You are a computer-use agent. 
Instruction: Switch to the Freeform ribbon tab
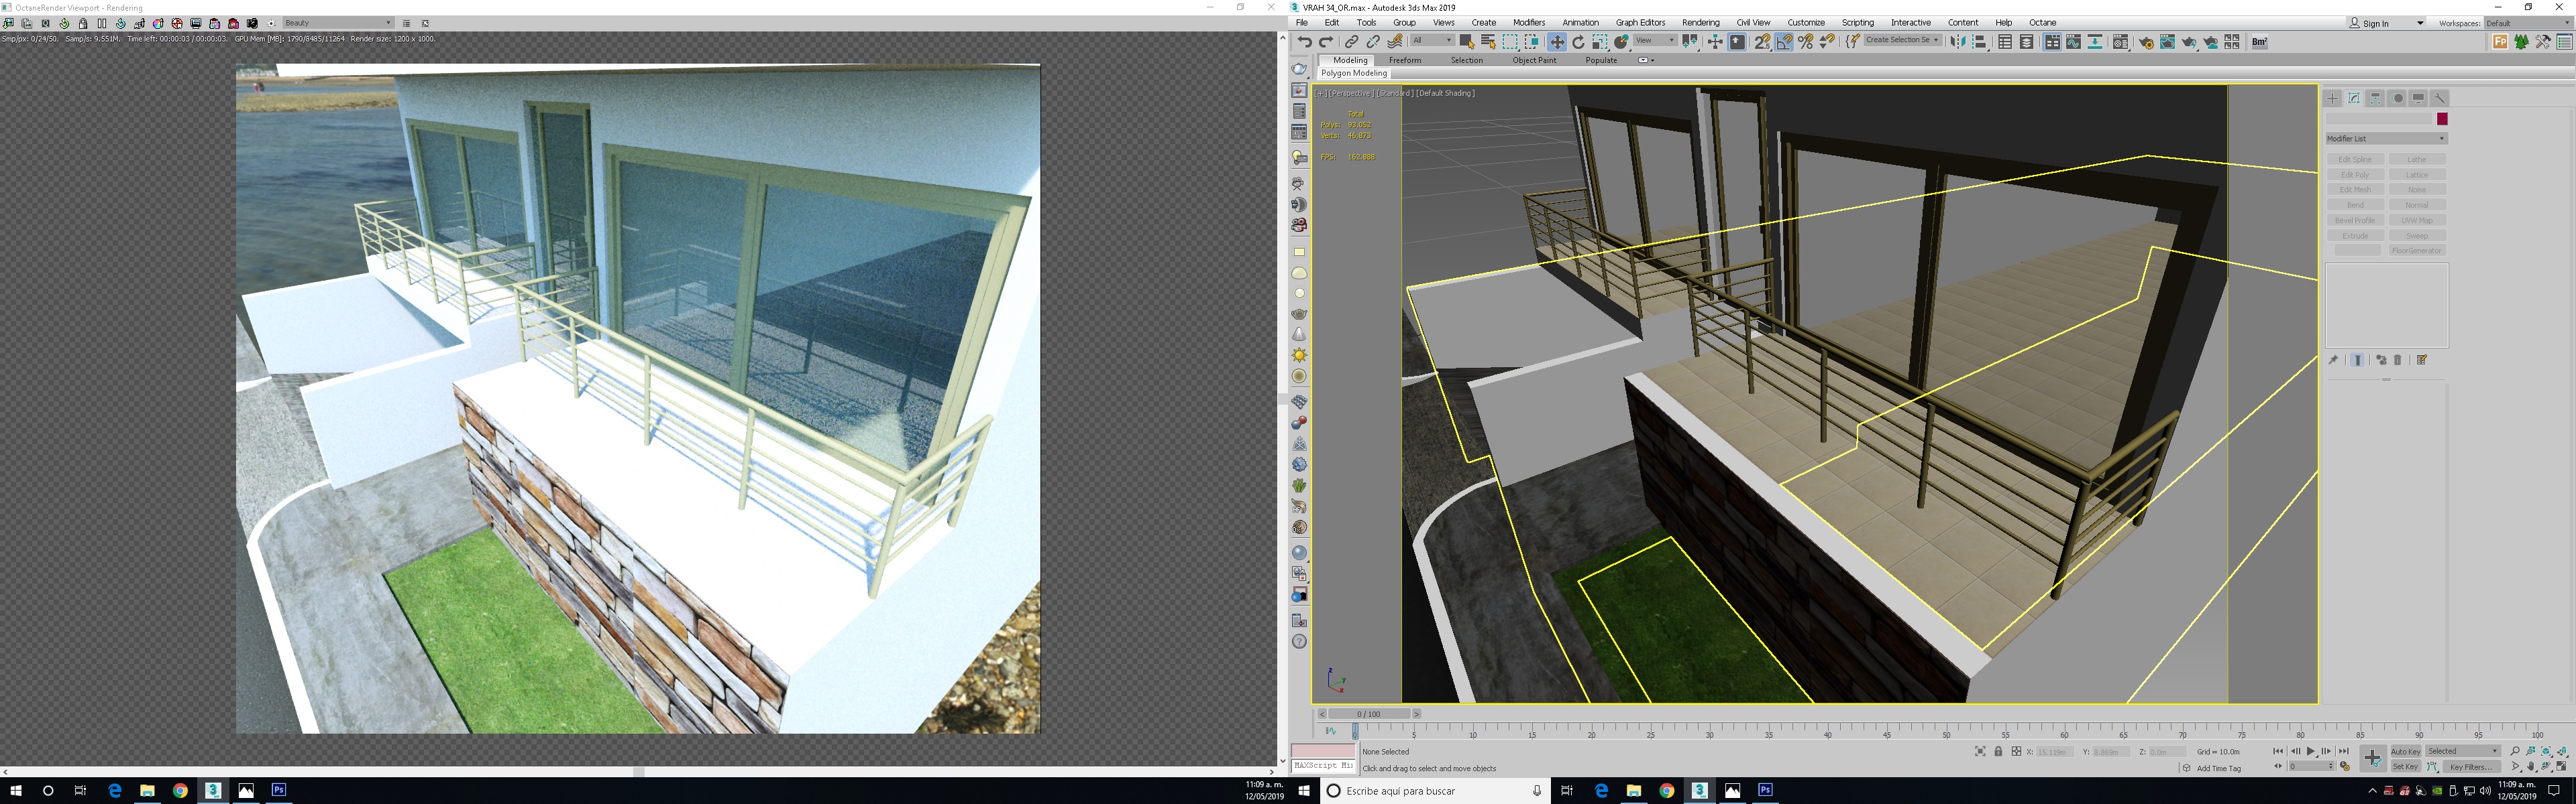(x=1404, y=60)
